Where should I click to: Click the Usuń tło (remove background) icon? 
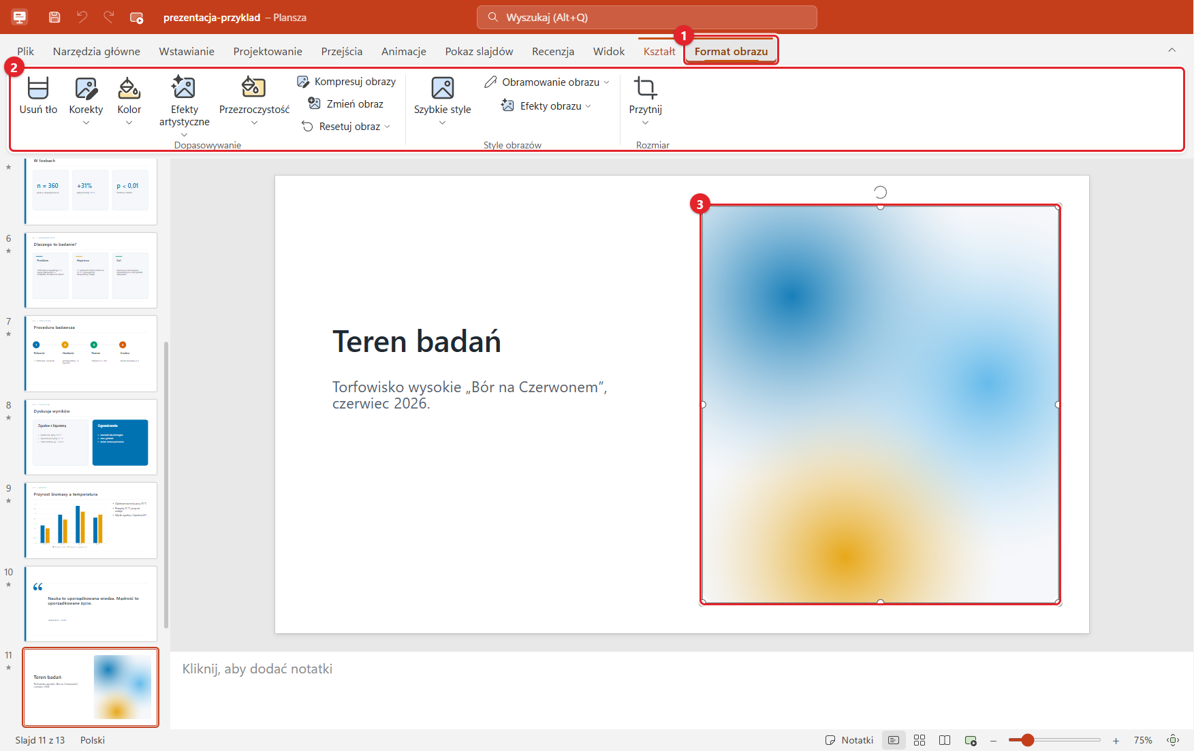coord(38,88)
